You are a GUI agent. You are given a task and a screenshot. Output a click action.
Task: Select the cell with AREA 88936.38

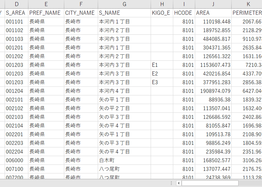(x=213, y=100)
